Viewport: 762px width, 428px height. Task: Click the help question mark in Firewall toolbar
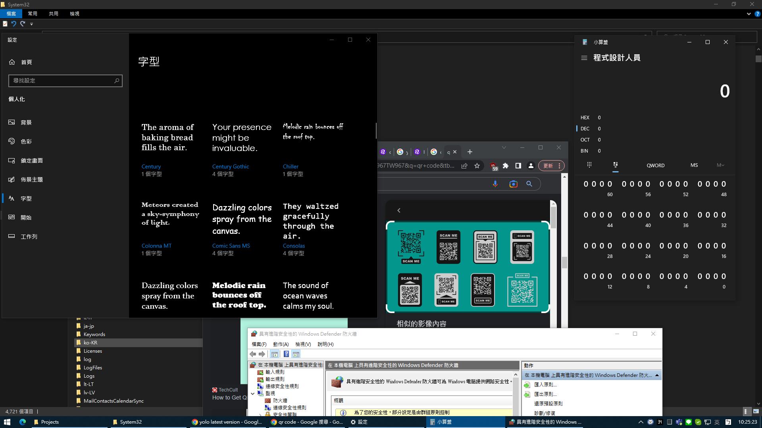[x=286, y=354]
